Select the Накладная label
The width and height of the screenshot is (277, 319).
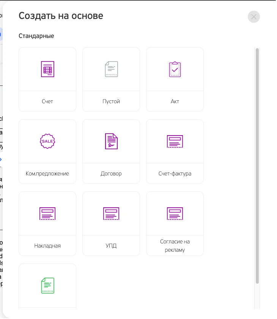(x=47, y=246)
